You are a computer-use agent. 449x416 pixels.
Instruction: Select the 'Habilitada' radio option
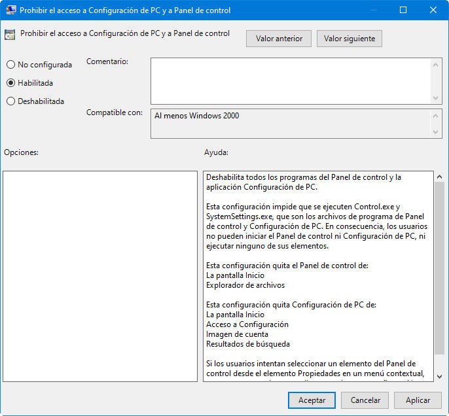click(29, 83)
